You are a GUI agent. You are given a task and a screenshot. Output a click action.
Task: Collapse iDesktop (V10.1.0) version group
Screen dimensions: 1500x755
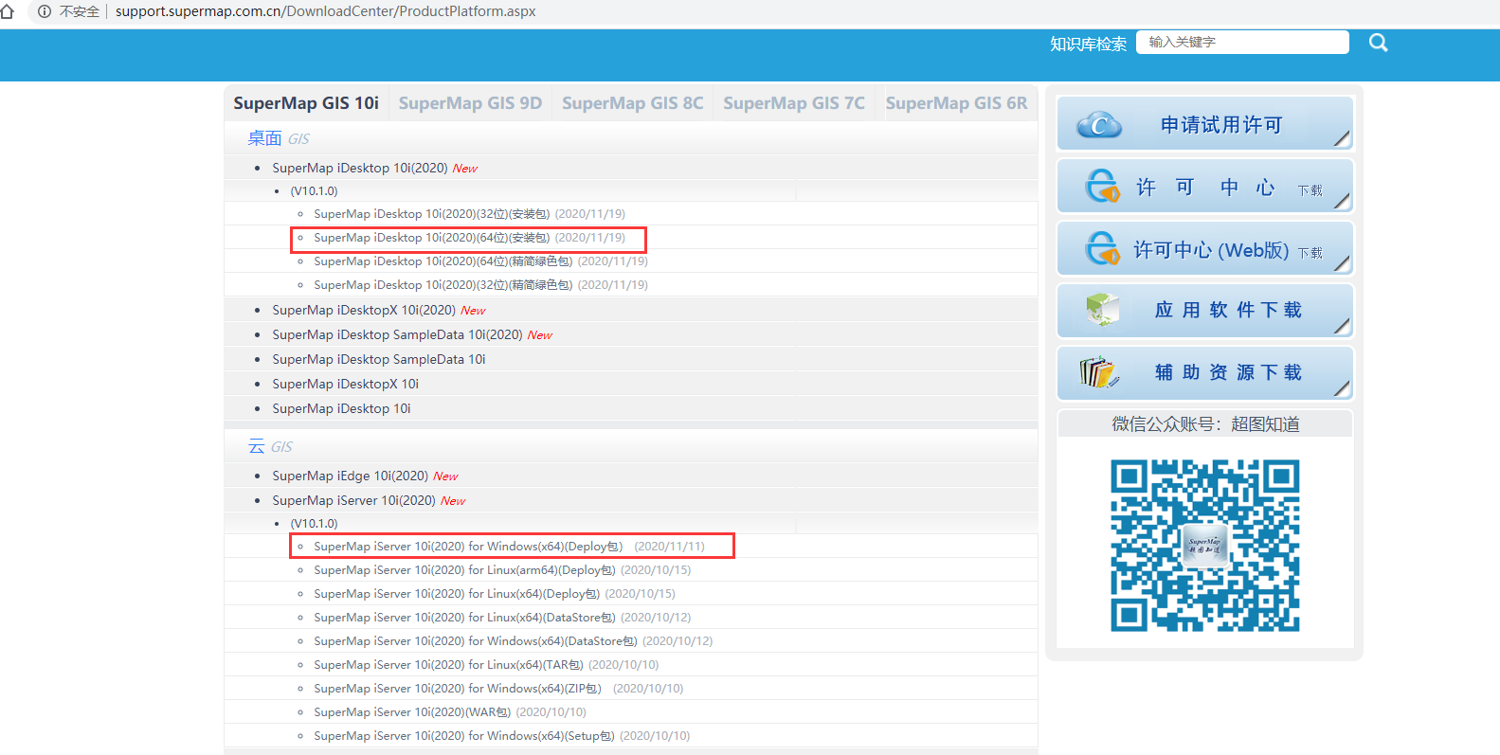(314, 191)
